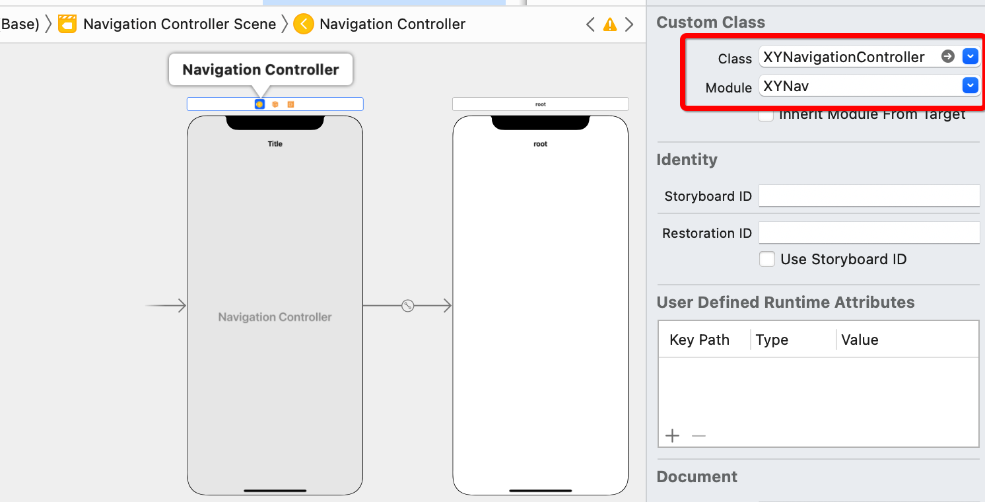The height and width of the screenshot is (502, 985).
Task: Enable Use Storyboard ID checkbox
Action: (x=766, y=259)
